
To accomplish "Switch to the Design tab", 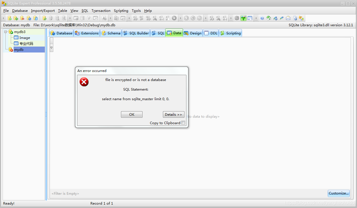I will (x=193, y=33).
